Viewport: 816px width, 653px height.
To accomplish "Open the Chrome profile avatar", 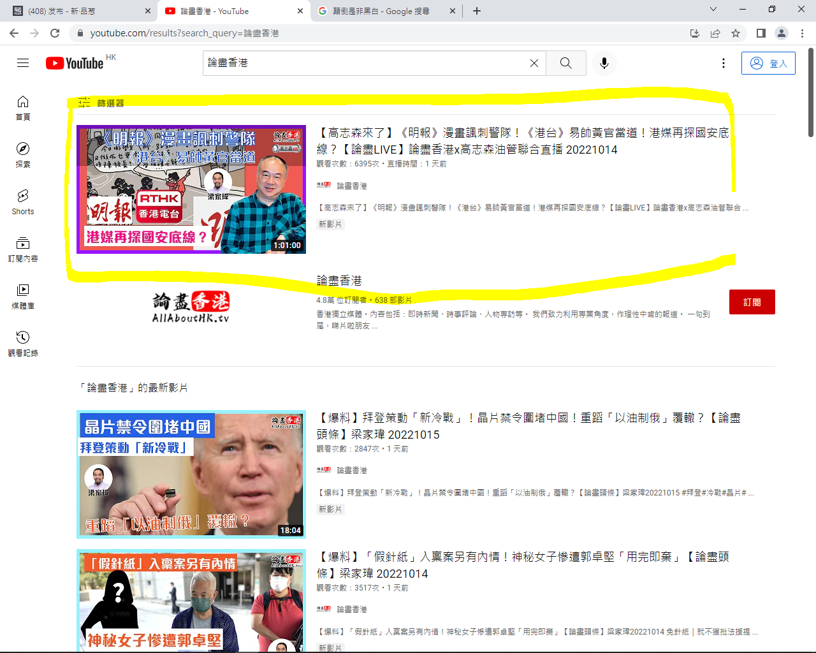I will point(782,33).
